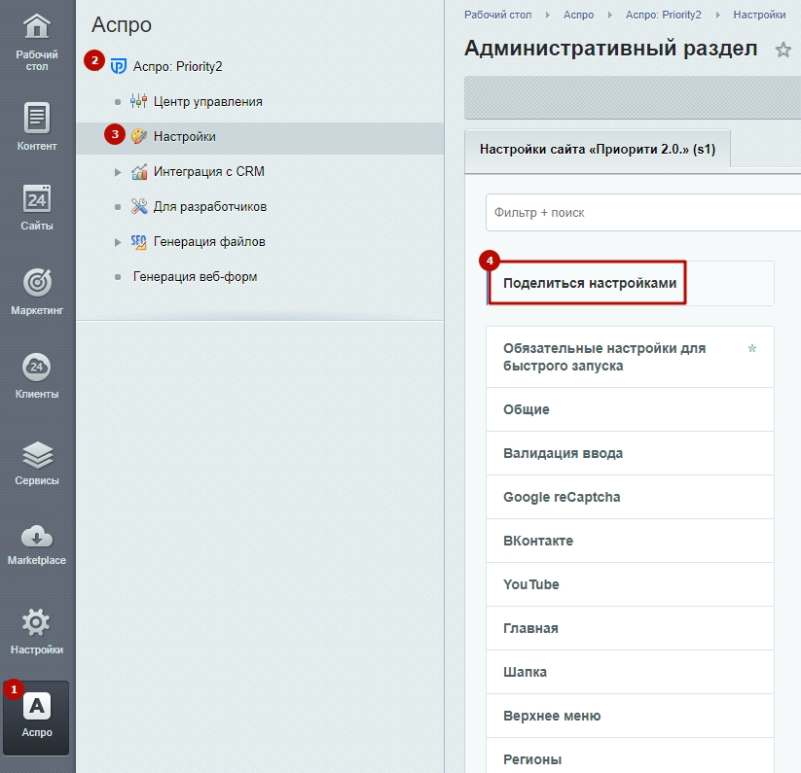Expand the Интеграция с CRM tree node
Viewport: 801px width, 773px height.
[118, 172]
